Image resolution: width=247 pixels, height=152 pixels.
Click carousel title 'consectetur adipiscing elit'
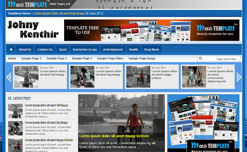[220, 76]
